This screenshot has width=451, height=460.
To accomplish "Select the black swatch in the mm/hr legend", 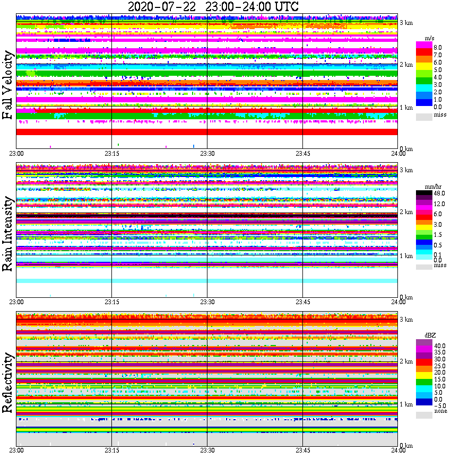I will point(424,193).
